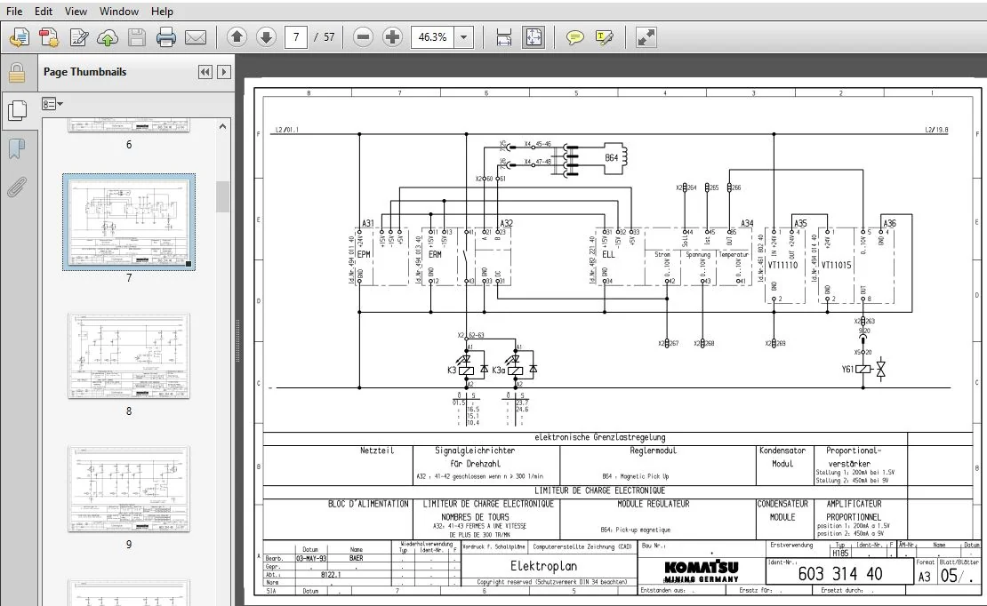987x606 pixels.
Task: Click the zoom percentage field 46.3%
Action: pos(432,37)
